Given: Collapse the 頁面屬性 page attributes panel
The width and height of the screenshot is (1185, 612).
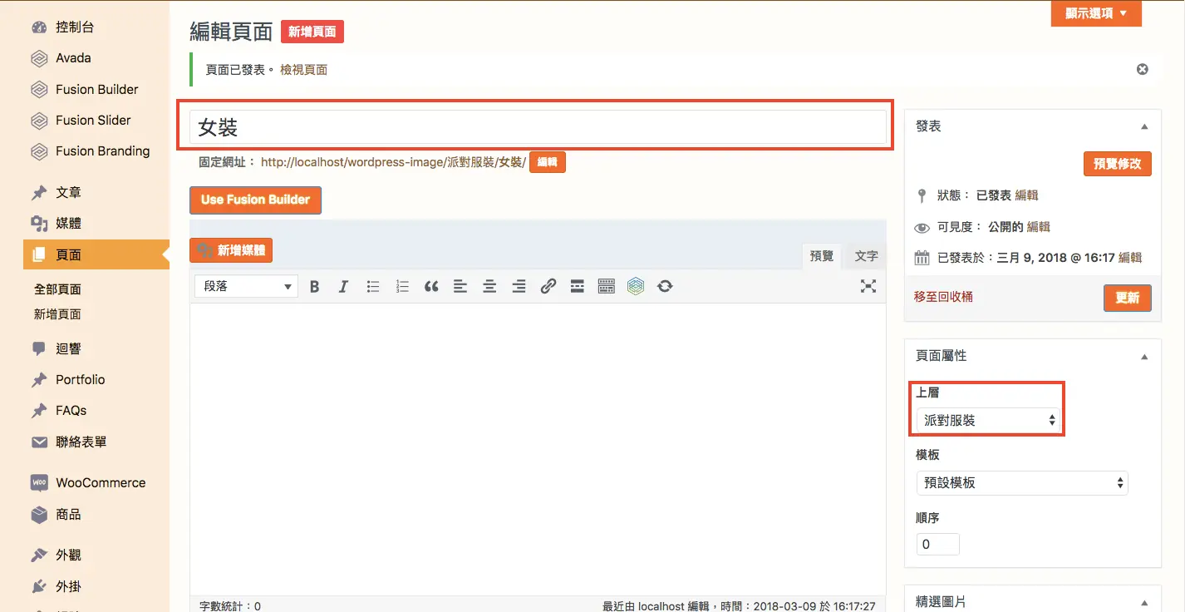Looking at the screenshot, I should [x=1144, y=357].
